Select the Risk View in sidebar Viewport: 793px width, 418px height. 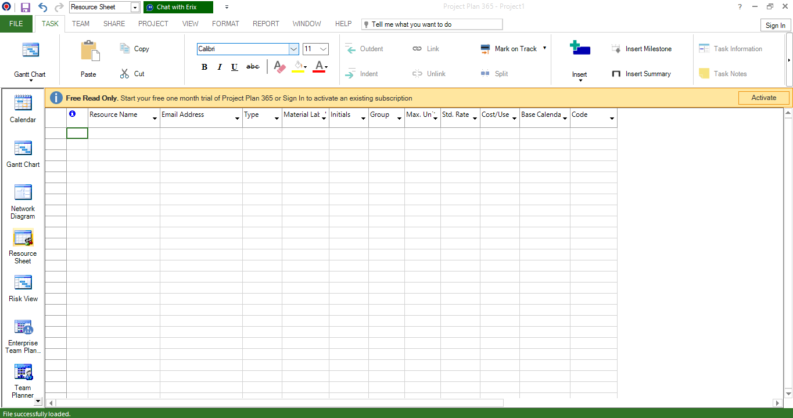[x=23, y=286]
